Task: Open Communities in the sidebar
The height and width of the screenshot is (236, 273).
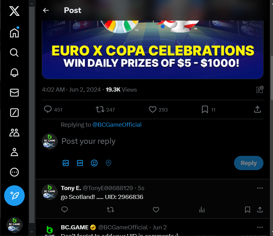Action: point(14,132)
